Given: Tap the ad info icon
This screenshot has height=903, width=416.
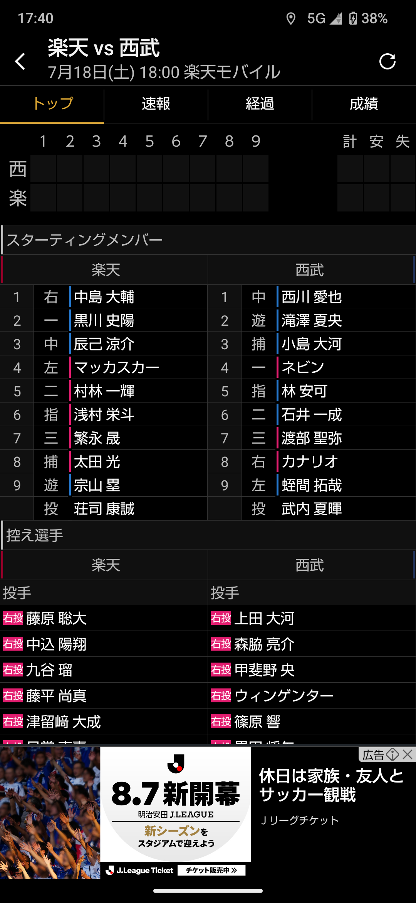Looking at the screenshot, I should point(393,754).
